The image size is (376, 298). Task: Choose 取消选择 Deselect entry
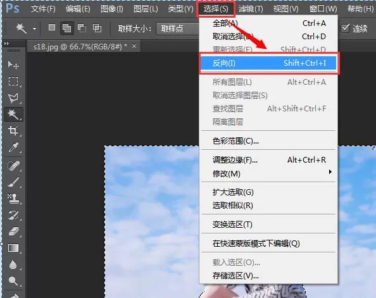point(268,37)
